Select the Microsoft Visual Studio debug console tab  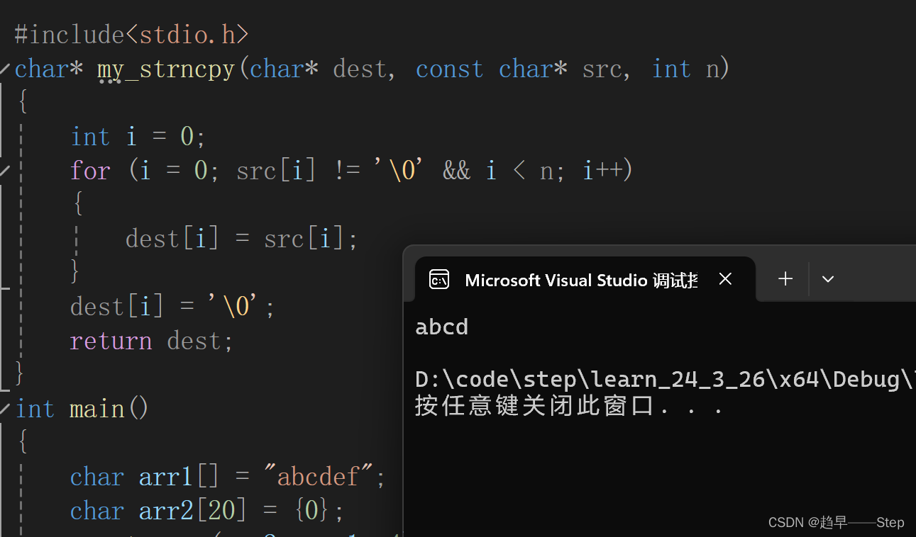pos(585,279)
